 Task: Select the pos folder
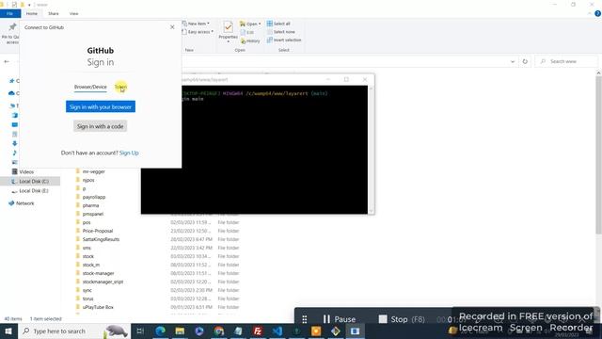tap(87, 222)
